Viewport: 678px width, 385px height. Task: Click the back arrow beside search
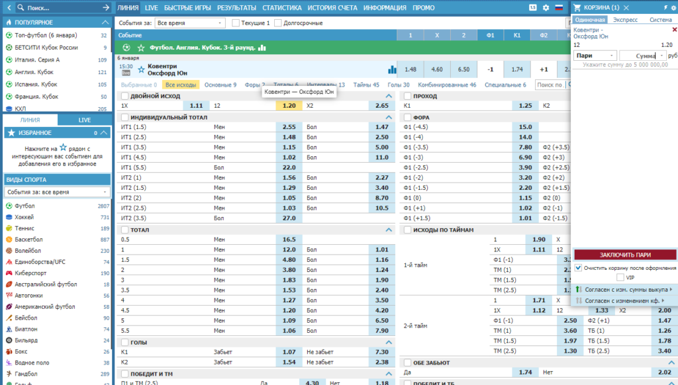click(x=9, y=8)
